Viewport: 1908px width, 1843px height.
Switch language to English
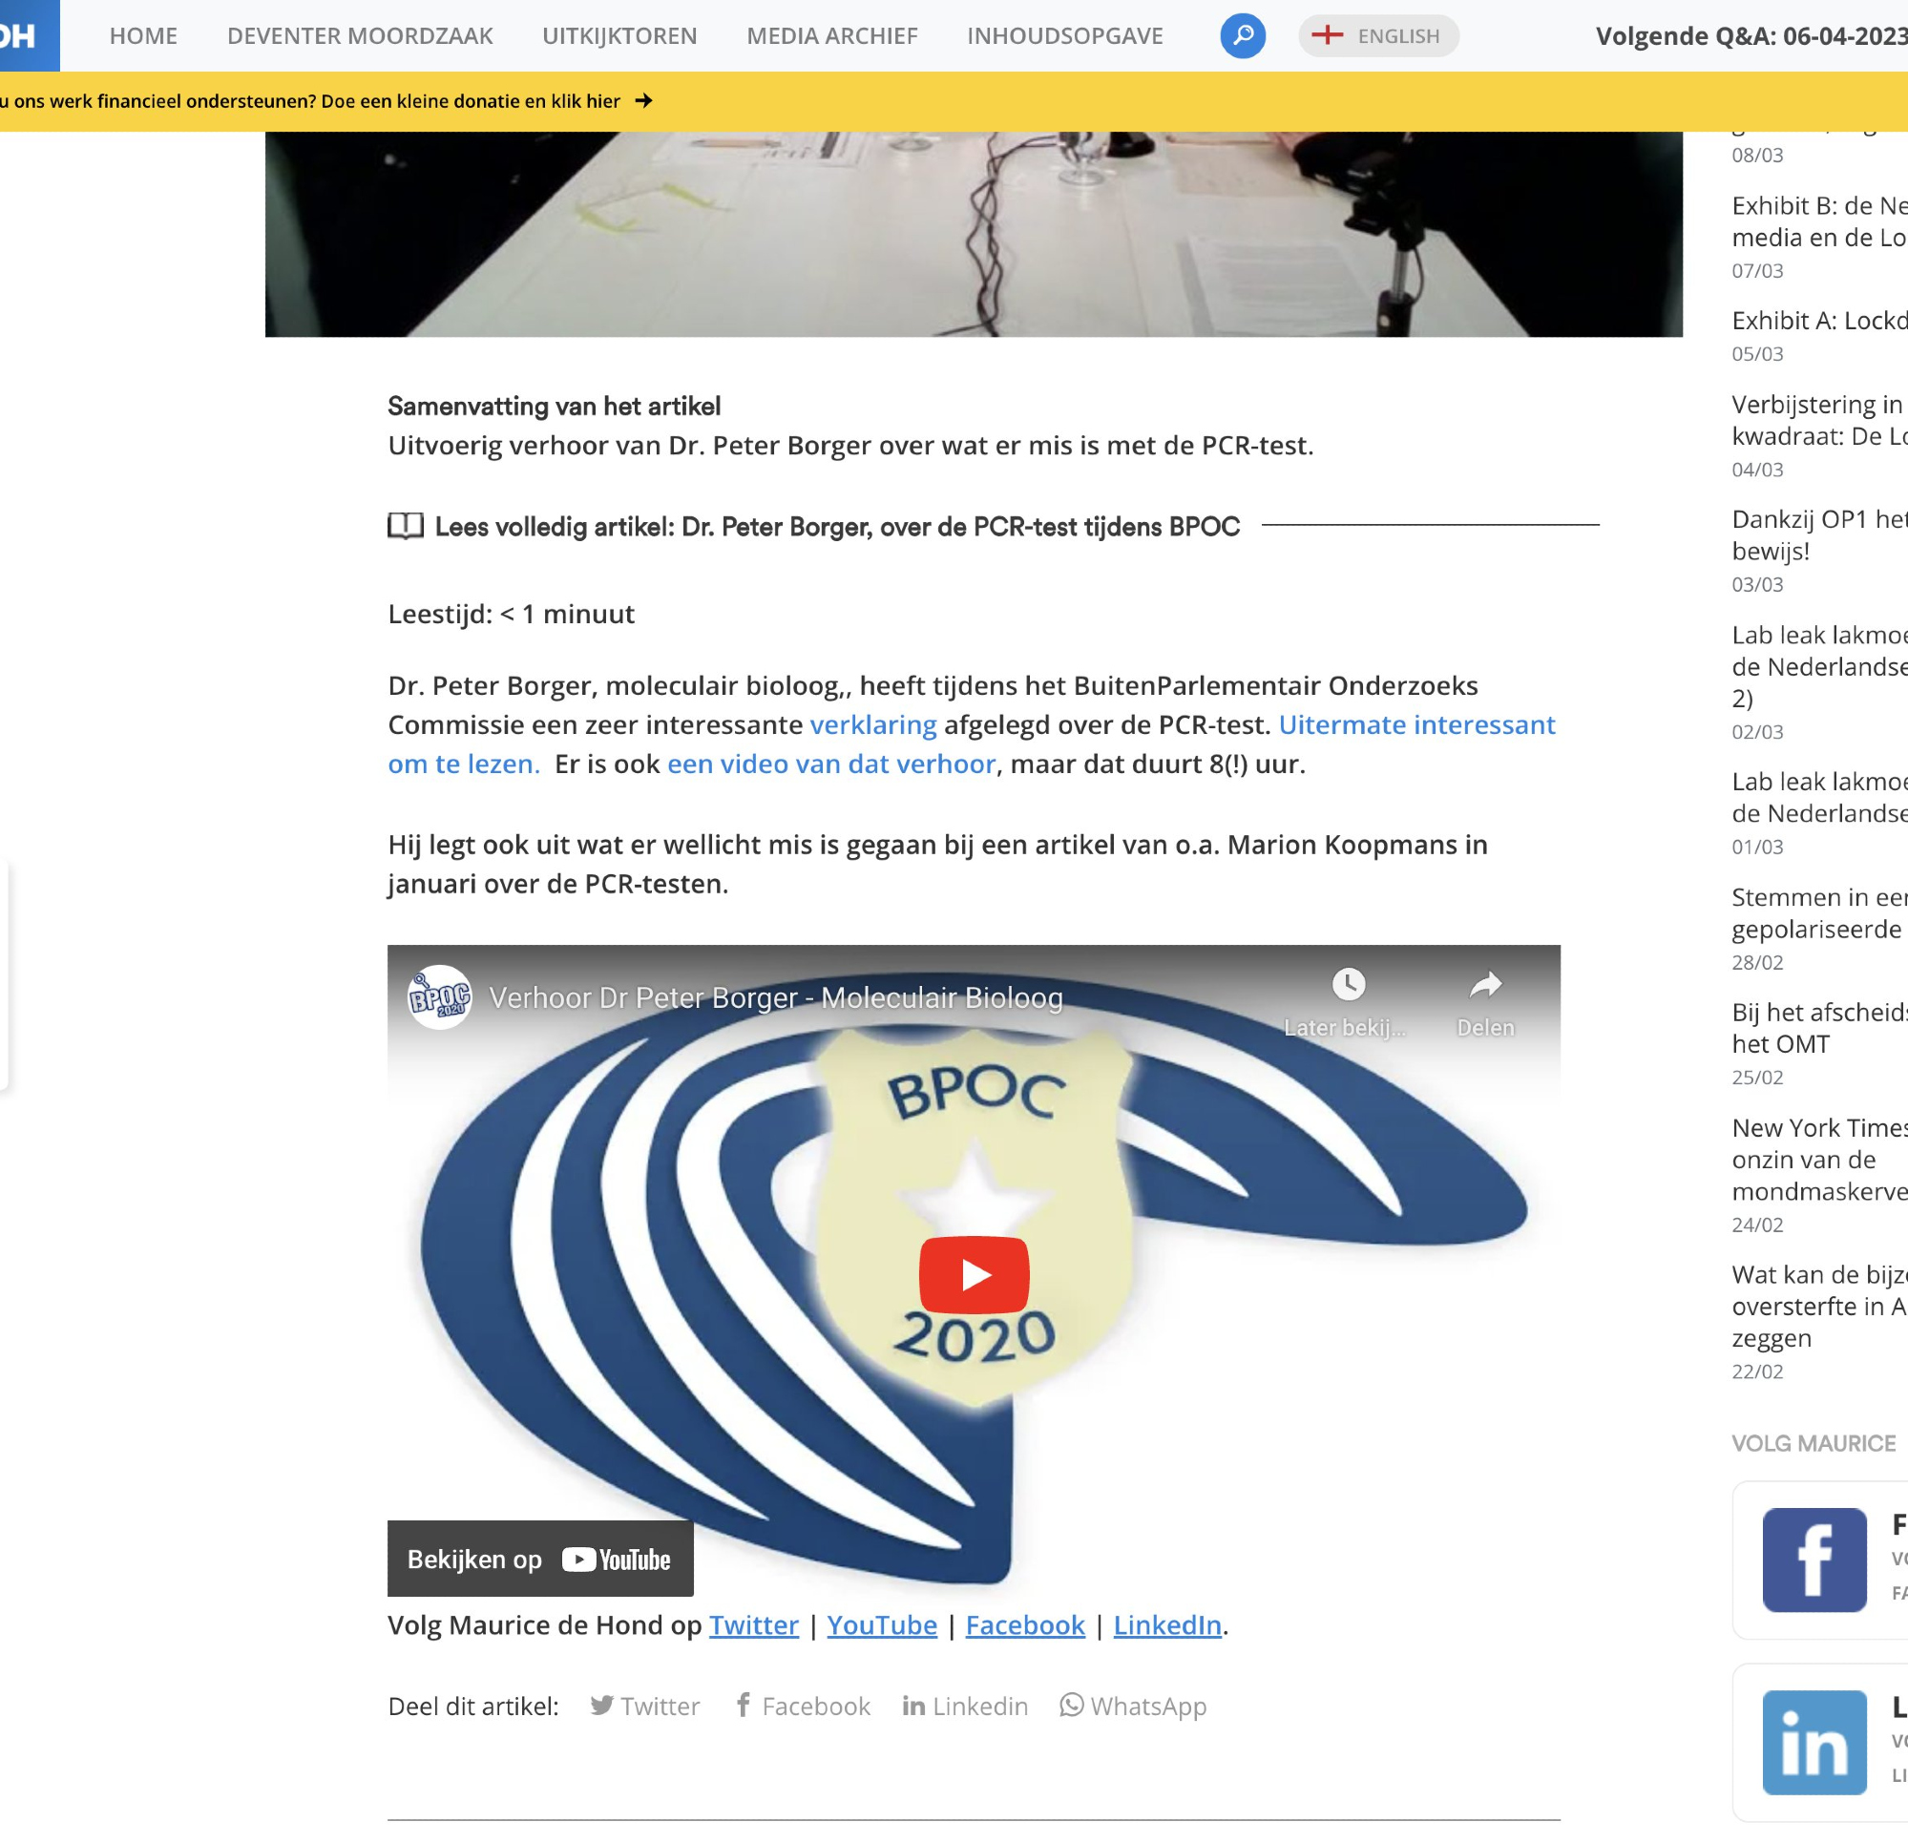(1377, 36)
